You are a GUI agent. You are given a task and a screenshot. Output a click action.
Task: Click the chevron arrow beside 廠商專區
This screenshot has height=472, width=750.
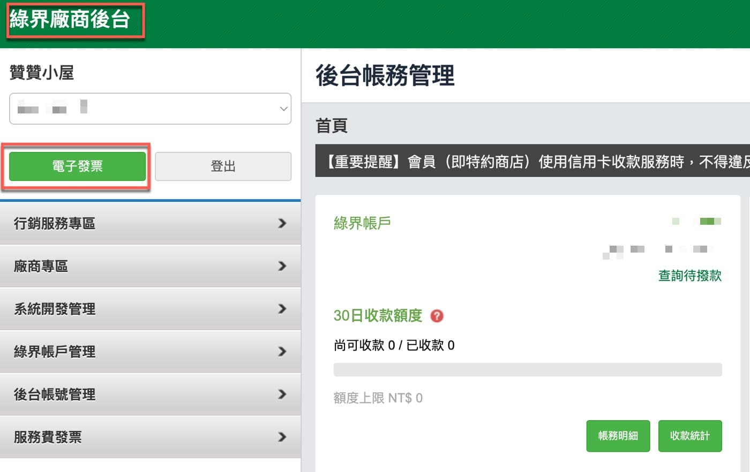(x=282, y=266)
